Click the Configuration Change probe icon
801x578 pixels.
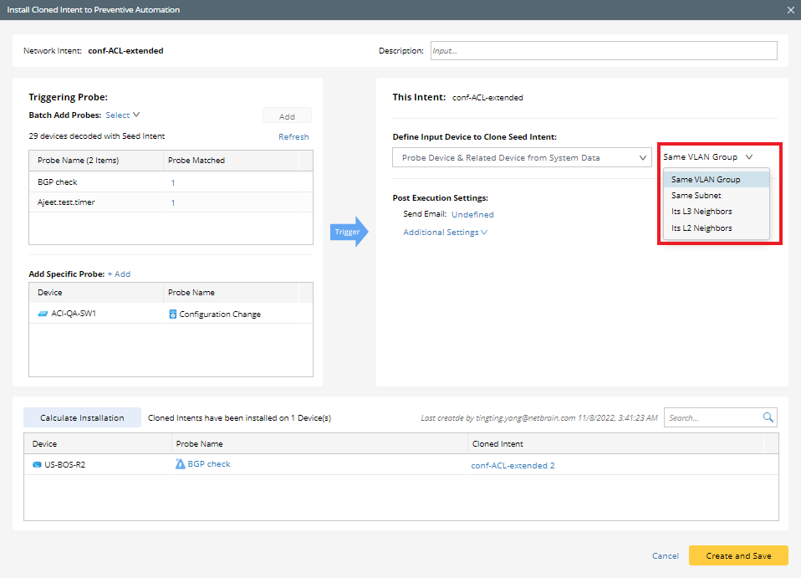[x=173, y=315]
